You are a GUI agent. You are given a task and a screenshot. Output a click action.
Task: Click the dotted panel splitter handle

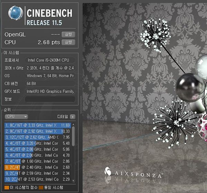pyautogui.click(x=81, y=104)
